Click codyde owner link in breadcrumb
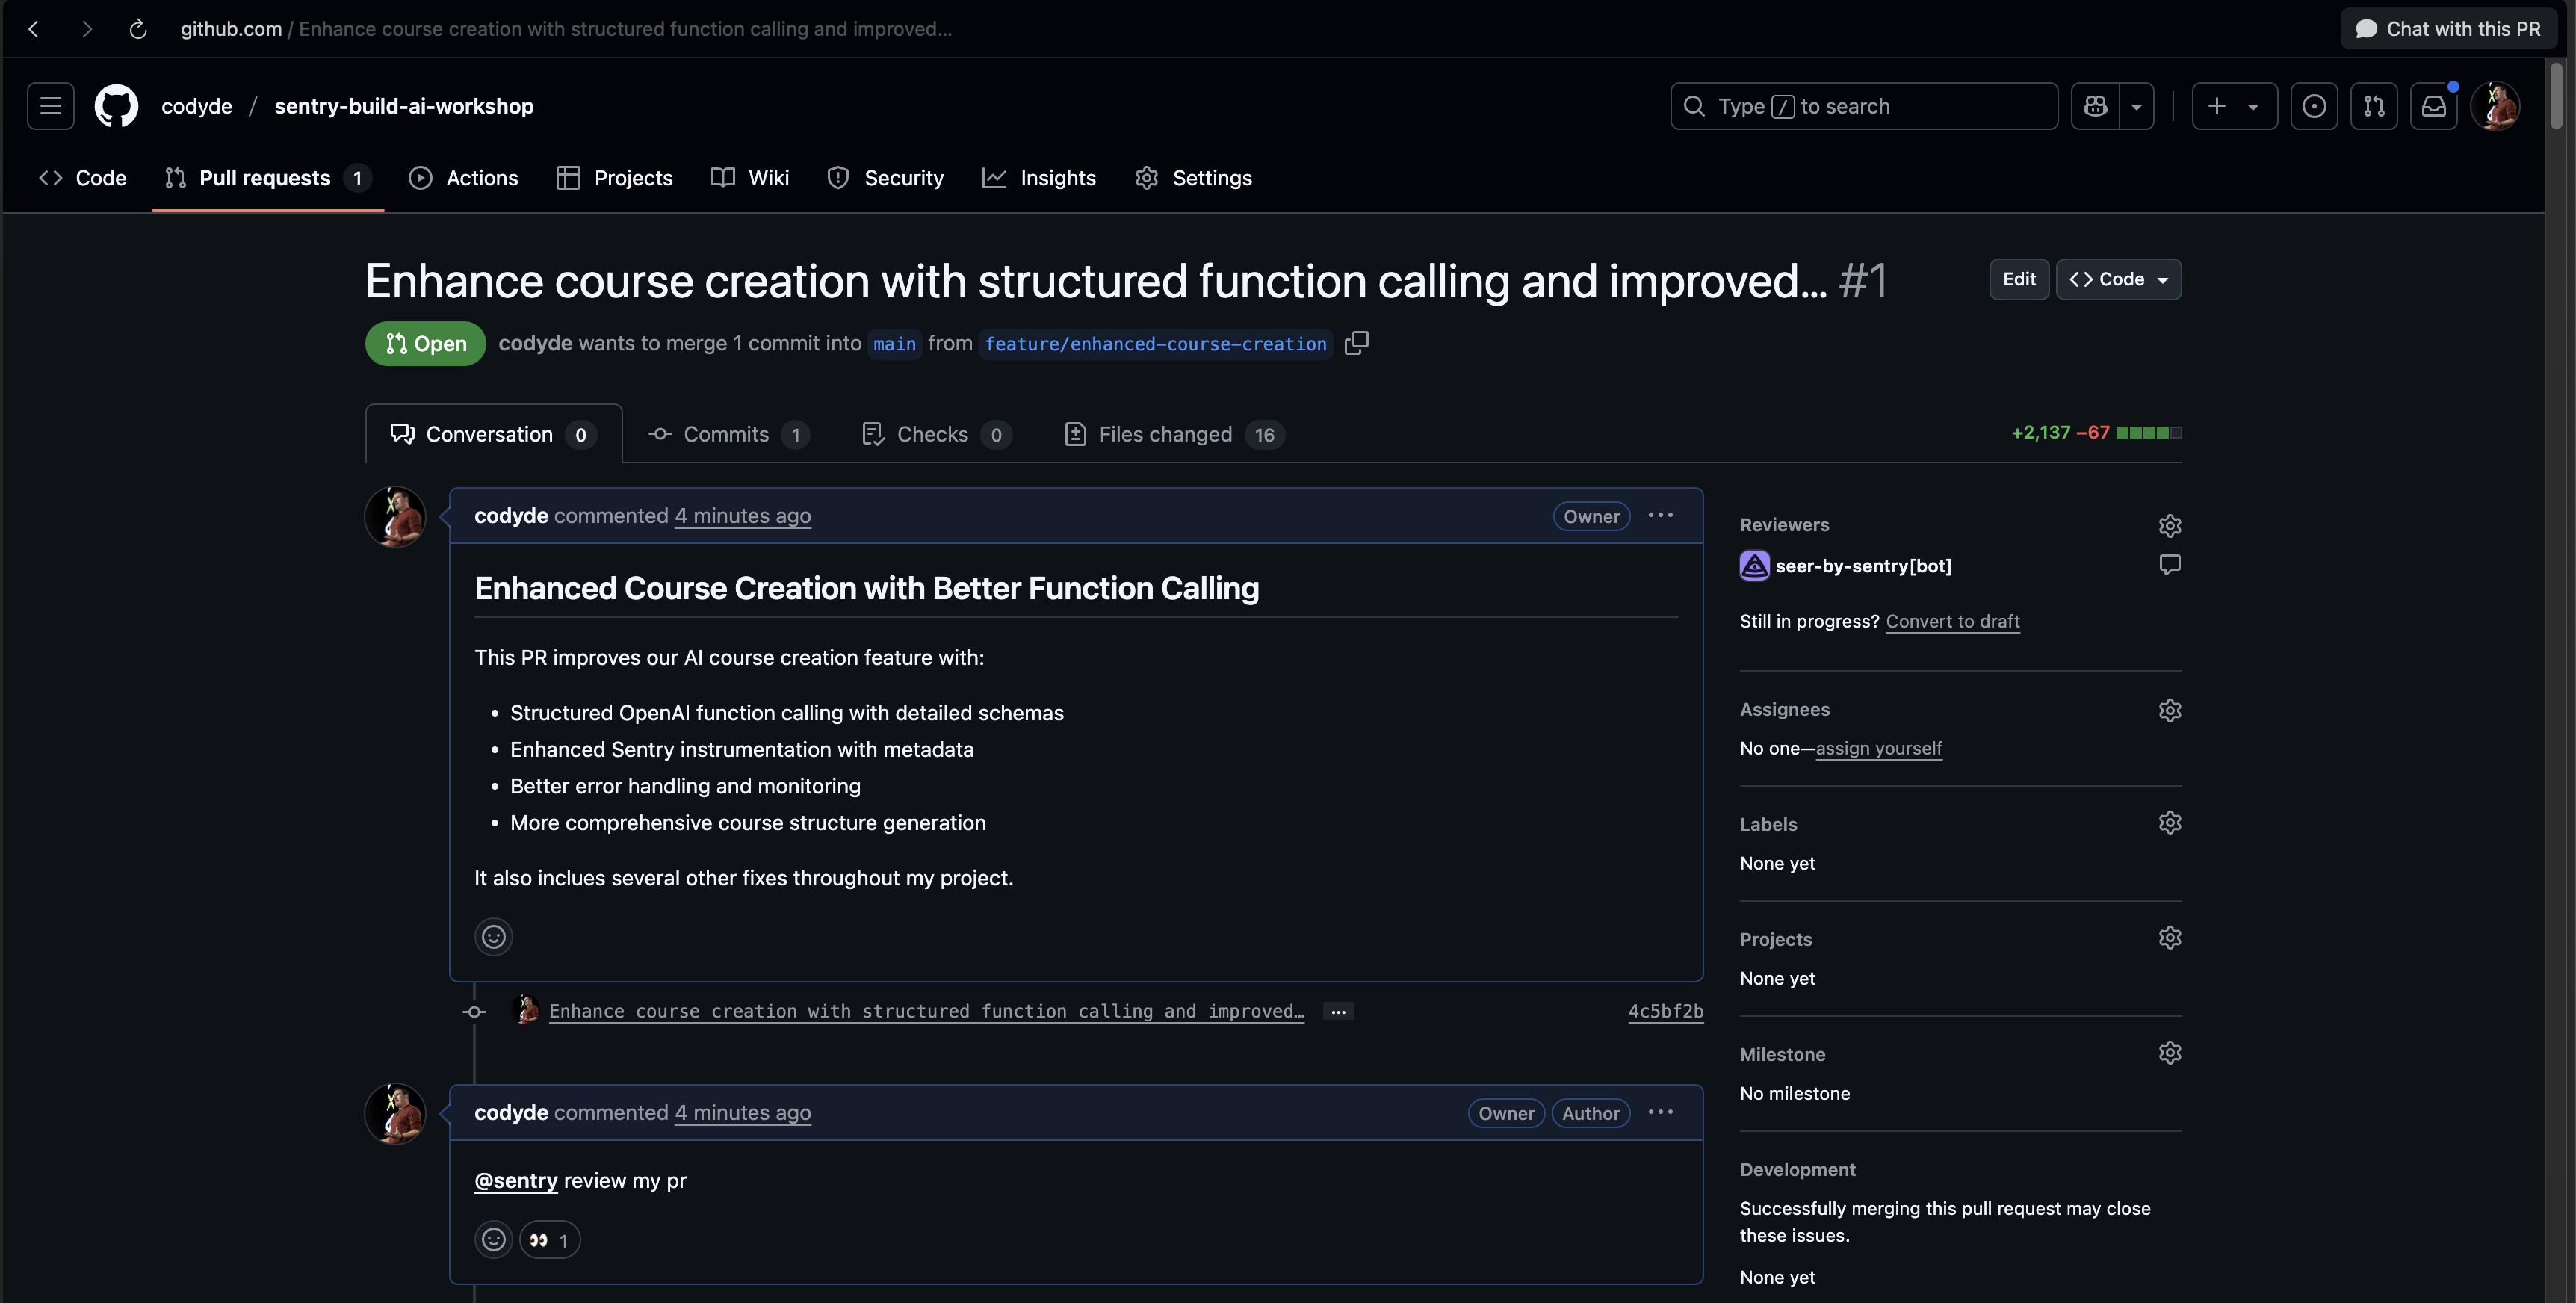 pos(196,106)
